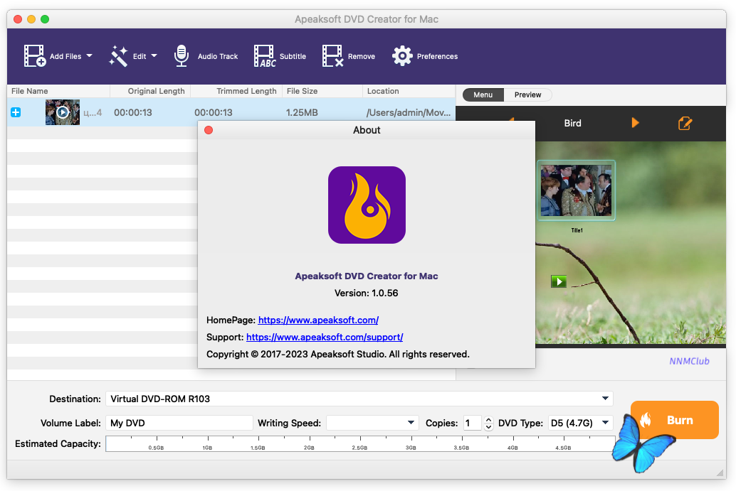Viewport: 736px width, 491px height.
Task: Open Preferences gear icon
Action: click(402, 56)
